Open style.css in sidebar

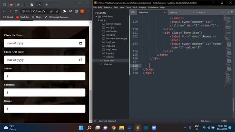(108, 64)
